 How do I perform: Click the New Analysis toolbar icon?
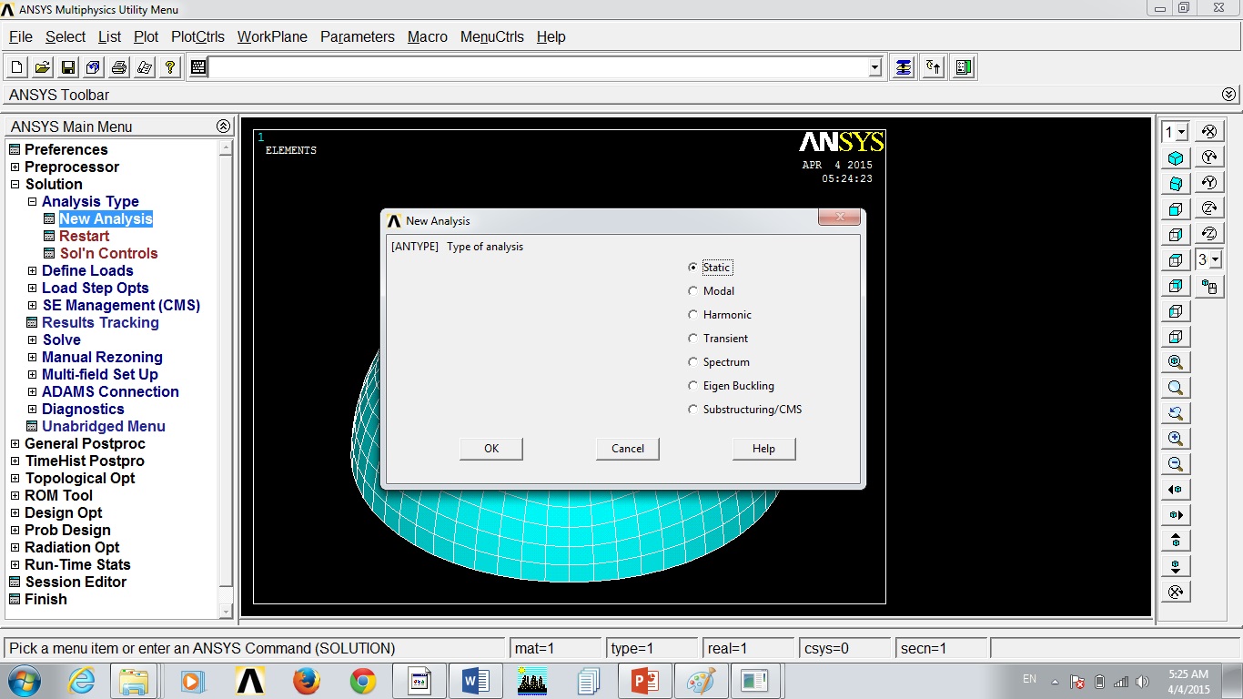tap(17, 67)
